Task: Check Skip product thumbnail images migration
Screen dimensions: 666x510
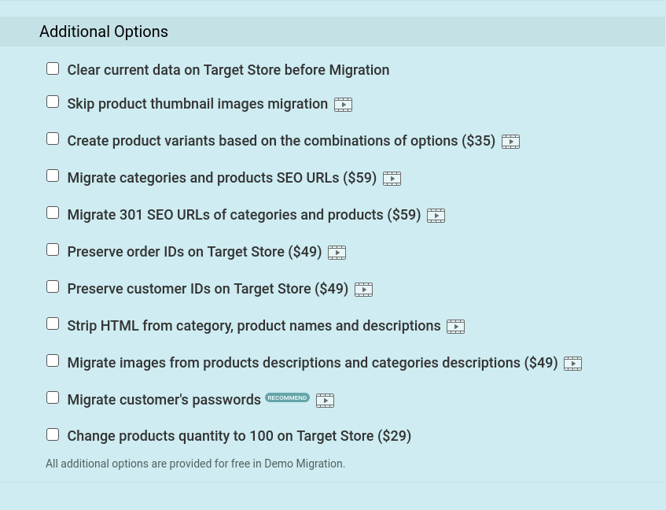Action: (x=53, y=102)
